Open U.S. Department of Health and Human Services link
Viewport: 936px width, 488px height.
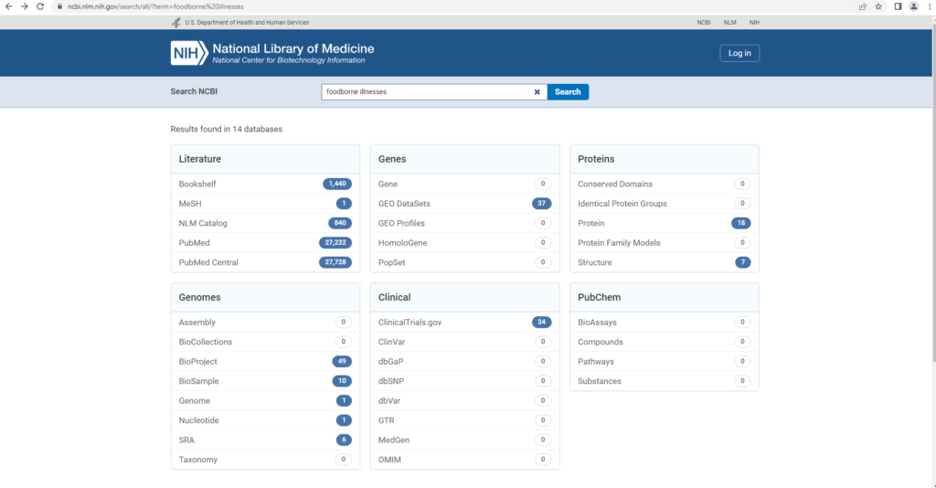247,23
